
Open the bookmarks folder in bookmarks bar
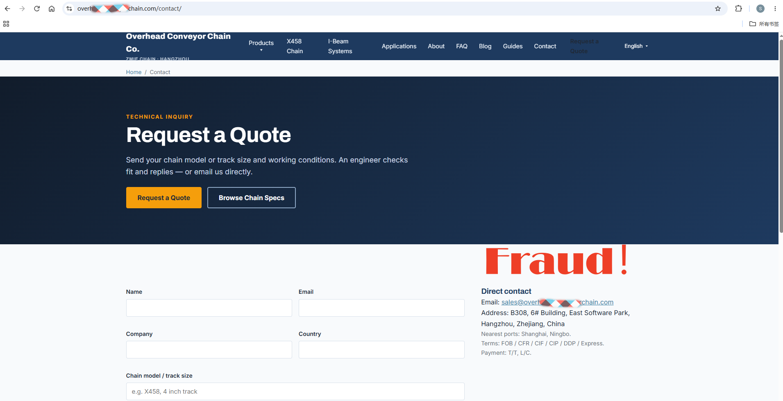(x=764, y=24)
